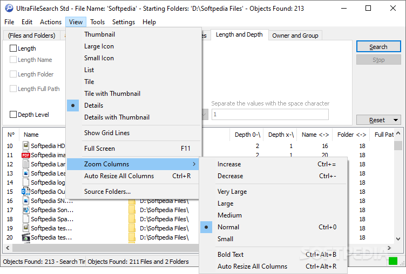Choose Small Icon view
406x274 pixels.
click(x=133, y=58)
